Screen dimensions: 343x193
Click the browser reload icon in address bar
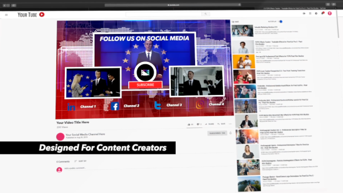240,5
